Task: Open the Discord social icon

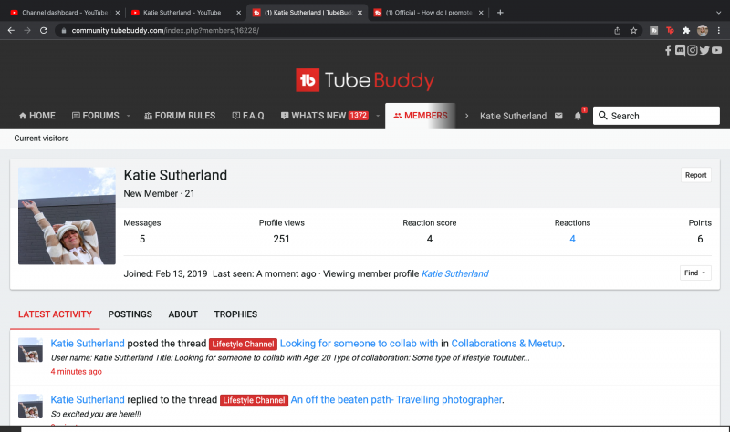Action: (x=681, y=50)
